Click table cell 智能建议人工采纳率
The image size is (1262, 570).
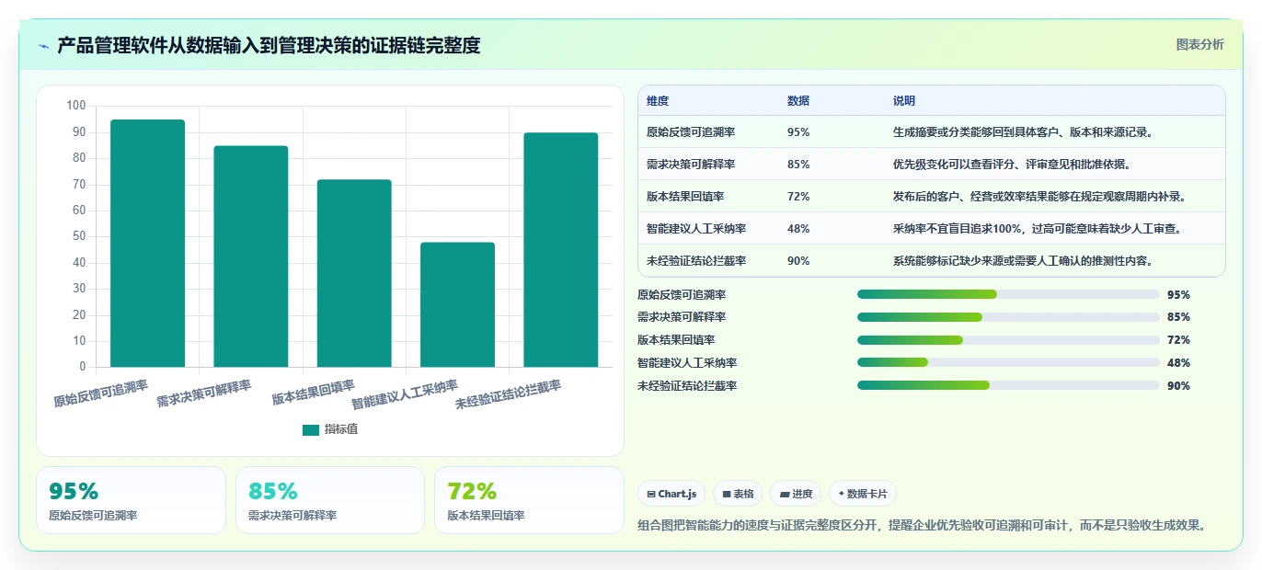[x=696, y=229]
